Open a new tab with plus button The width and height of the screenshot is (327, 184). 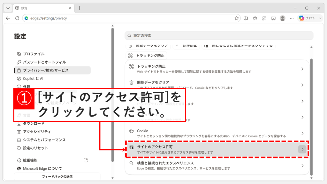coord(80,8)
